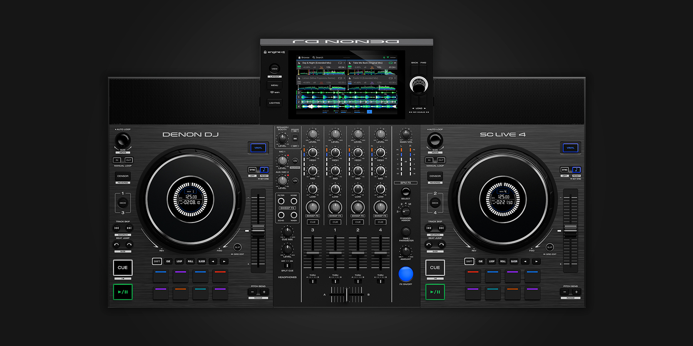The height and width of the screenshot is (346, 693).
Task: Tap CENSOR on the left deck
Action: tap(123, 176)
